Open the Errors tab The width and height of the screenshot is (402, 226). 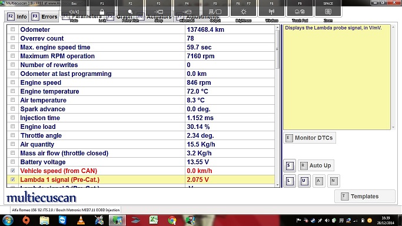point(44,16)
